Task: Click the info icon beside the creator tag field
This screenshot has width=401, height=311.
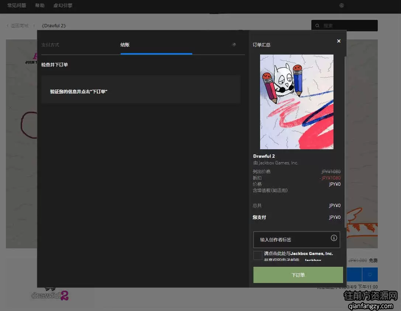Action: point(334,238)
